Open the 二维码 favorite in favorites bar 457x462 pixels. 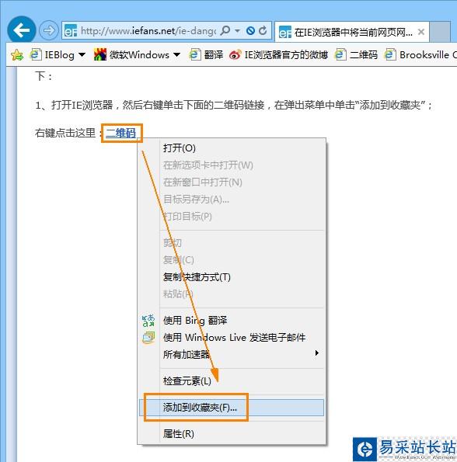click(x=356, y=55)
